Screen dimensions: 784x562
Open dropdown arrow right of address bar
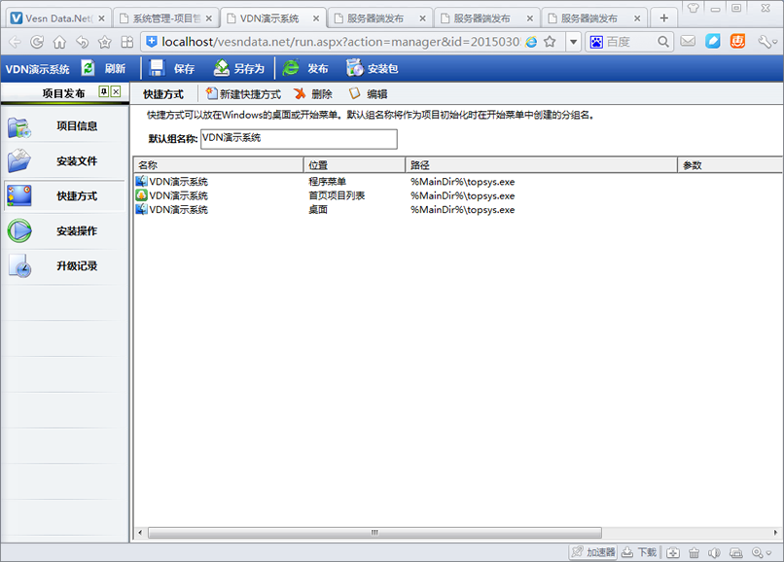(x=573, y=42)
